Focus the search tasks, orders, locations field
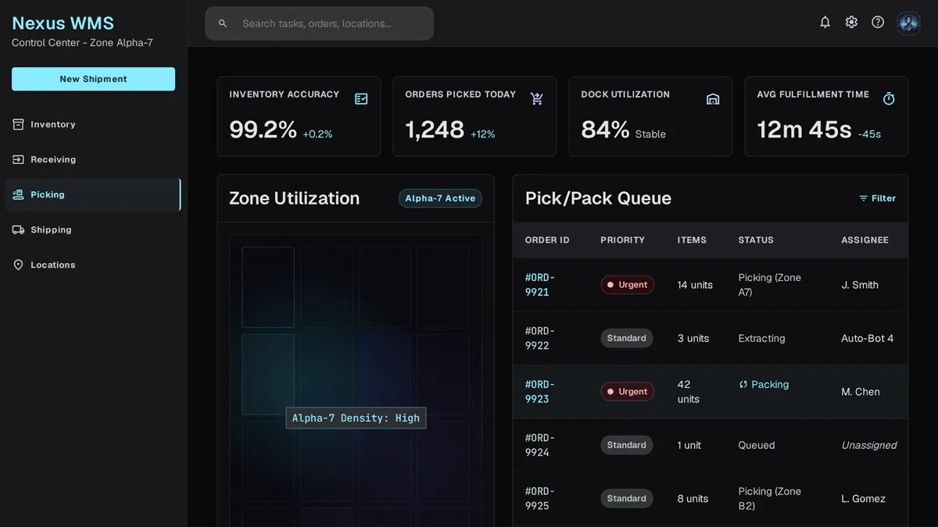This screenshot has height=527, width=938. (x=320, y=23)
